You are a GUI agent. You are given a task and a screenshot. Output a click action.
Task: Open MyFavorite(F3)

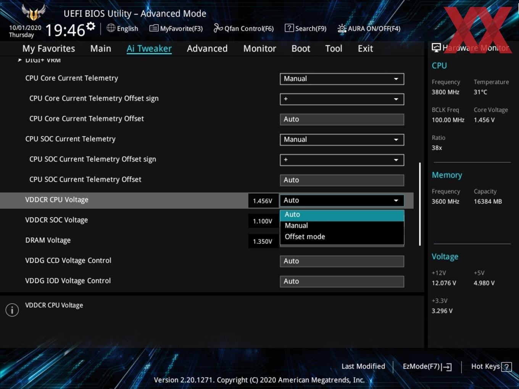pos(176,28)
